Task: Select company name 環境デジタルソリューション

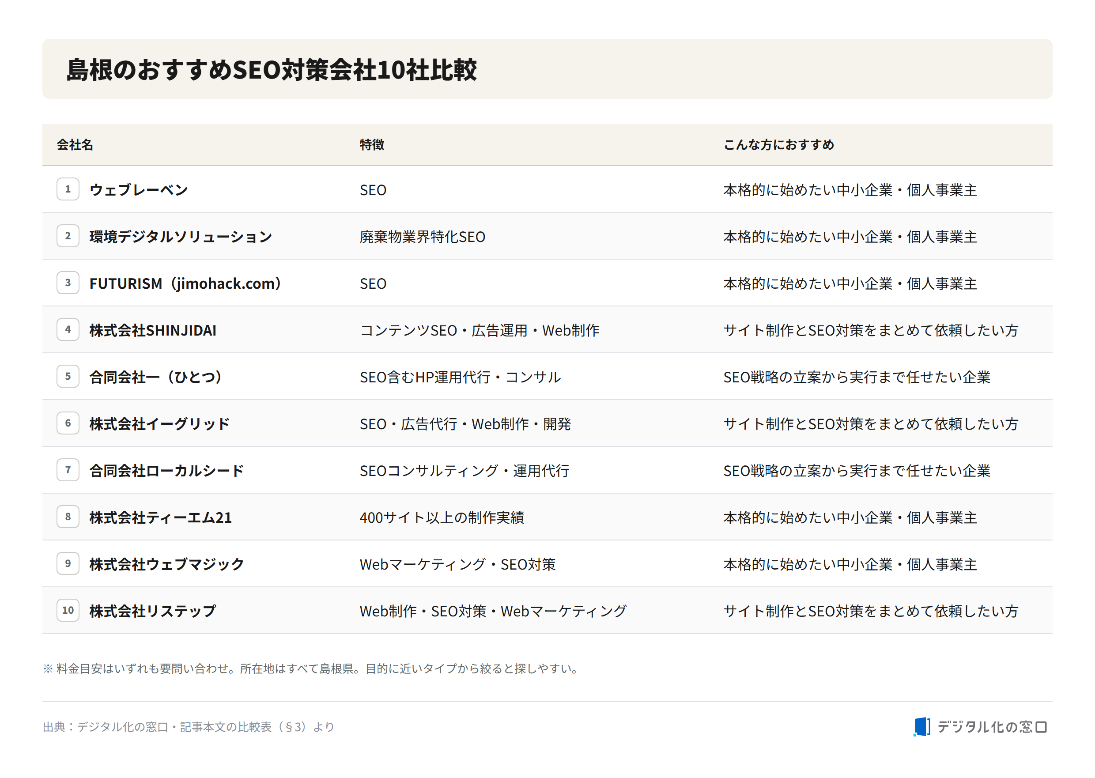Action: [x=181, y=237]
